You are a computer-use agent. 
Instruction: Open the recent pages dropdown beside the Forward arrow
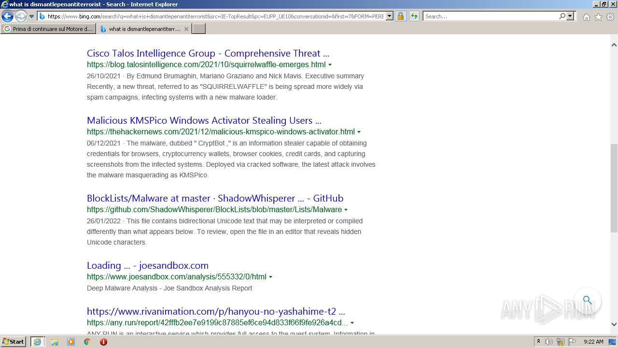tap(31, 16)
